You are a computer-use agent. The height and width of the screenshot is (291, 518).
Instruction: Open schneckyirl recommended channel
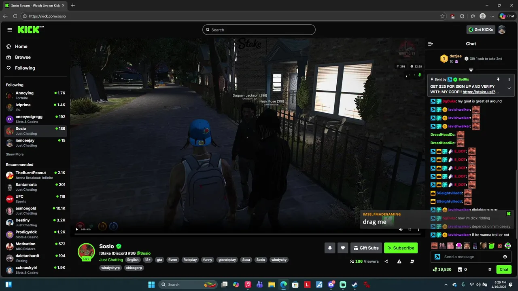click(x=36, y=270)
